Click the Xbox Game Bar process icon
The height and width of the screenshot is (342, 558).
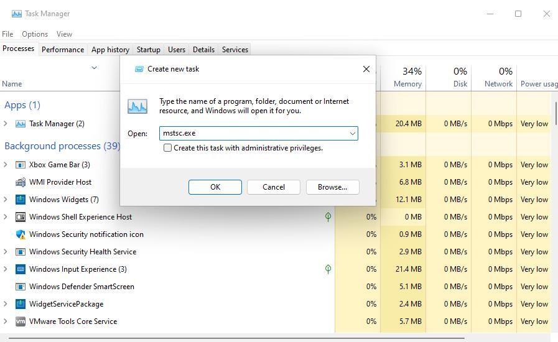[x=21, y=165]
